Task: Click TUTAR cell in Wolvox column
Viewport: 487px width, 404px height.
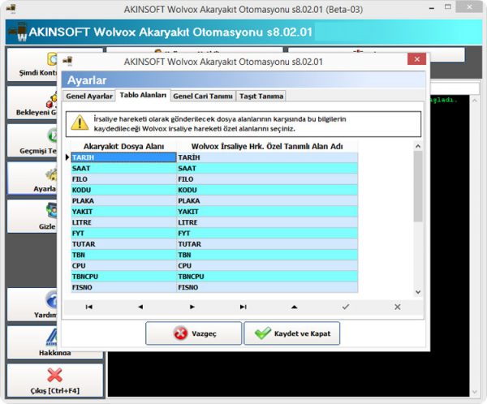Action: coord(267,244)
